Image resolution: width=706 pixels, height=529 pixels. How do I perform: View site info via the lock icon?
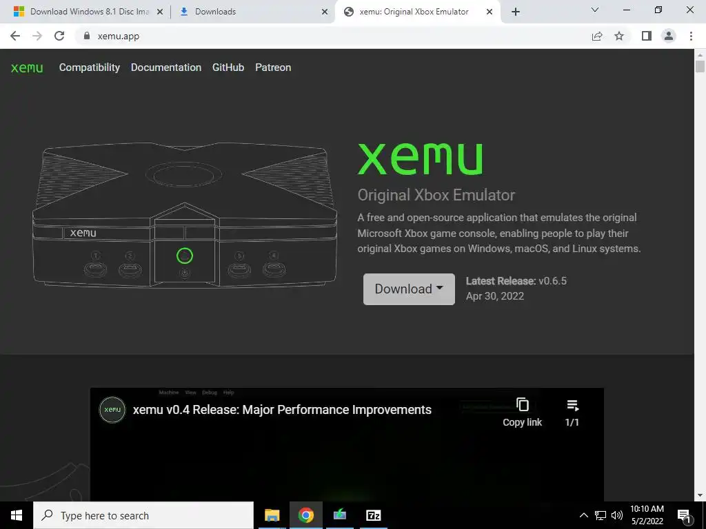pos(87,36)
